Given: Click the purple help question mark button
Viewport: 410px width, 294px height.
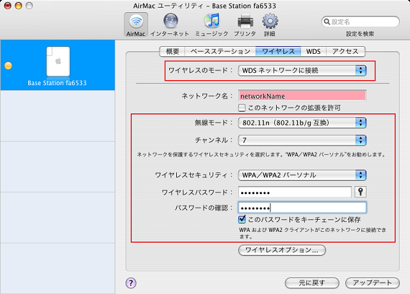Looking at the screenshot, I should click(x=131, y=282).
